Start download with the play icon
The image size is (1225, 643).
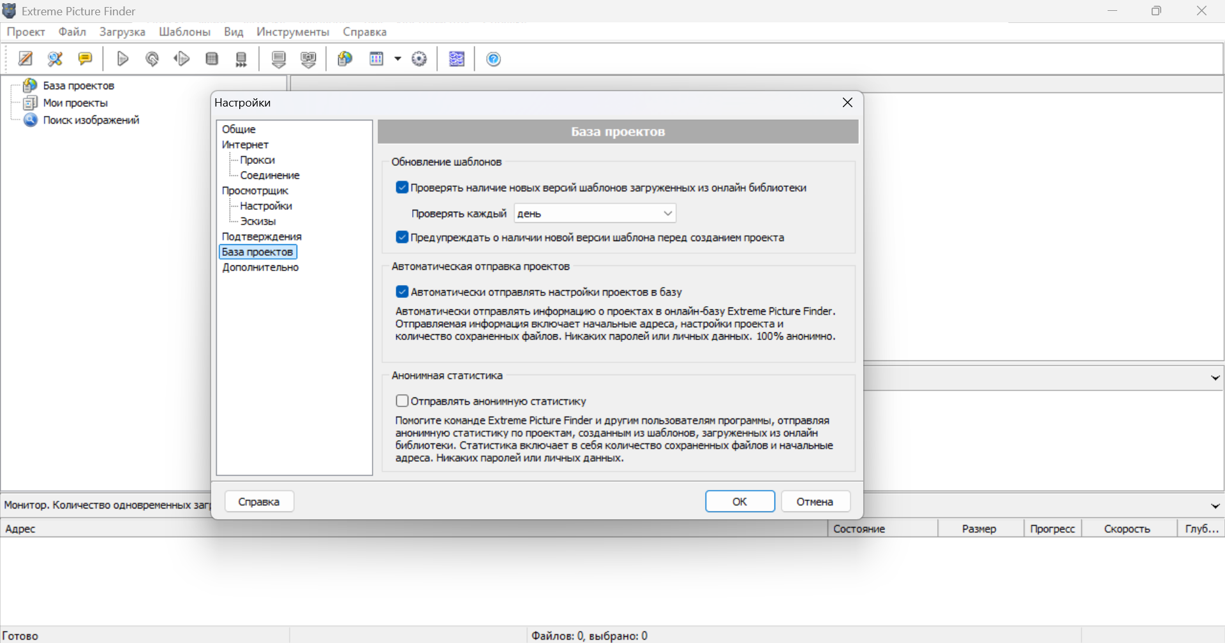pyautogui.click(x=122, y=59)
